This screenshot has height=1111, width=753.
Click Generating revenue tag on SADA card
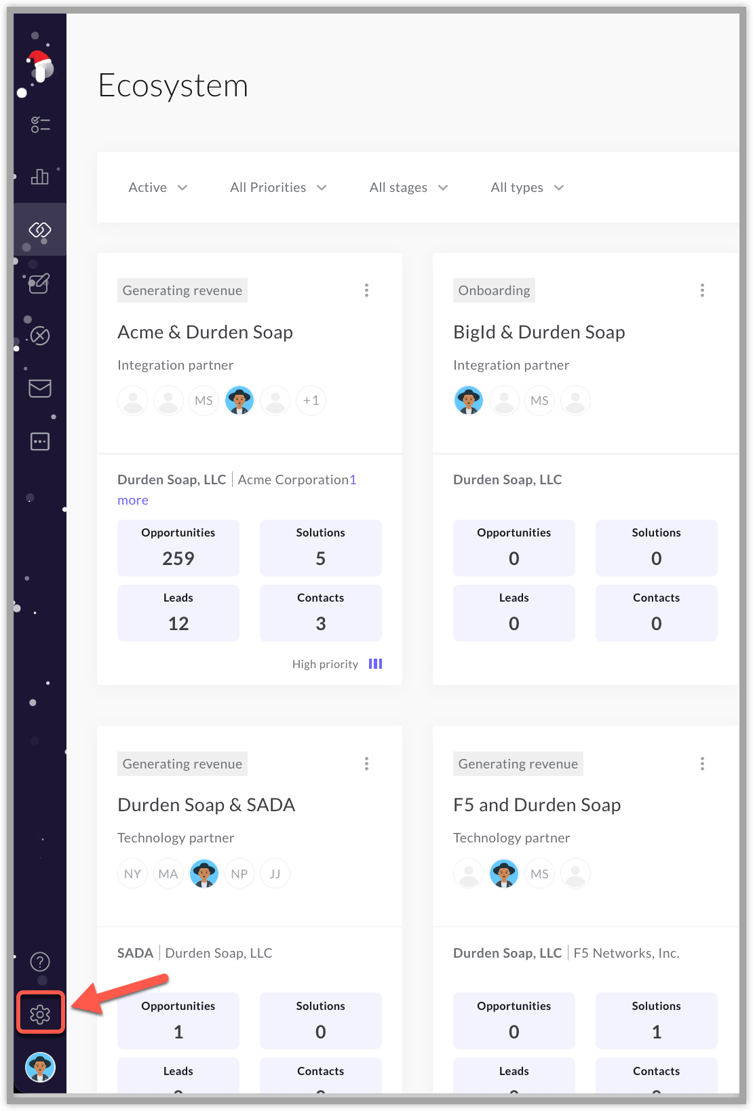click(182, 764)
